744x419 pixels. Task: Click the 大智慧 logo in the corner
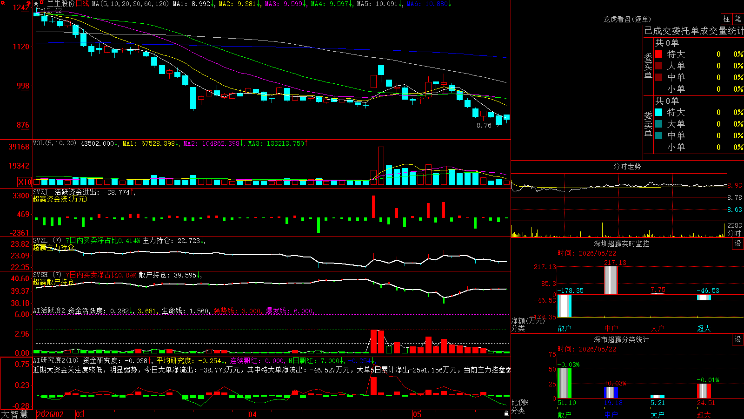[14, 414]
